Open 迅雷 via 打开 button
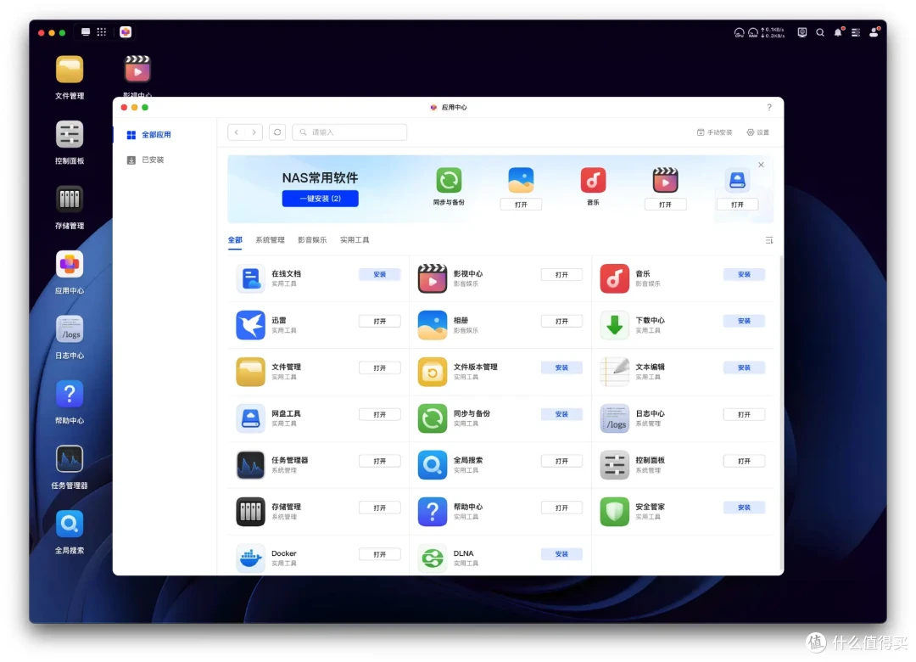Image resolution: width=916 pixels, height=662 pixels. (380, 321)
